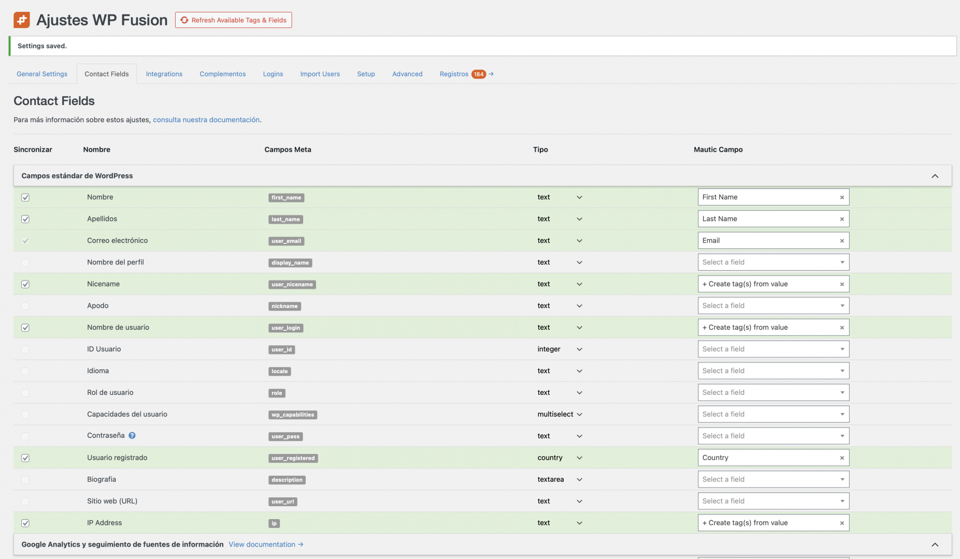Click the nickname meta key badge
Viewport: 960px width, 559px height.
284,306
